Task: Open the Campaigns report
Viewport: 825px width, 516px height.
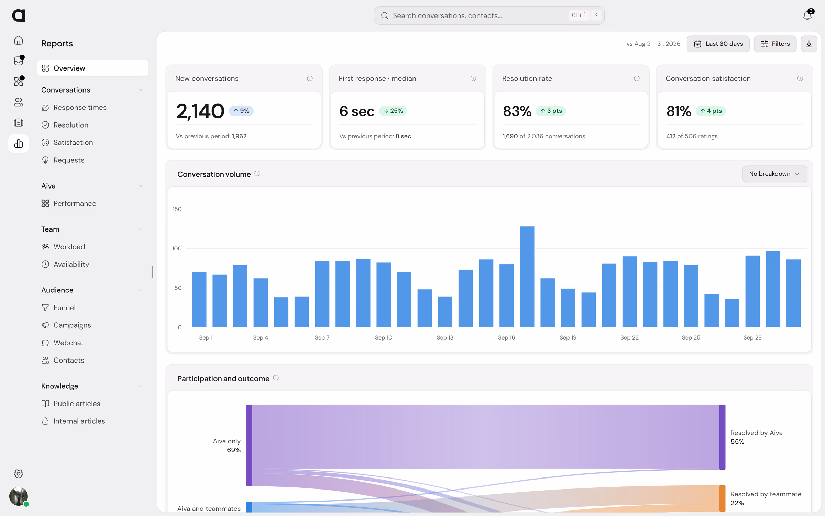Action: (x=93, y=325)
